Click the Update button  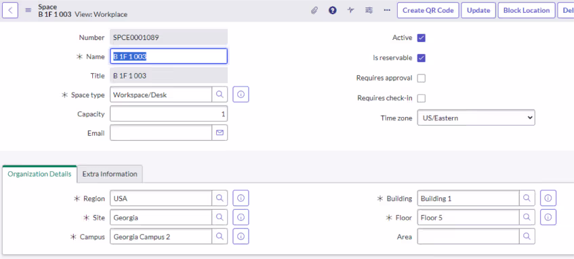478,10
